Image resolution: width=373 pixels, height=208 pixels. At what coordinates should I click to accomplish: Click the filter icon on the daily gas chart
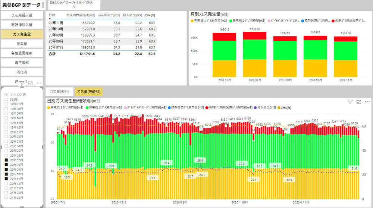pos(350,102)
